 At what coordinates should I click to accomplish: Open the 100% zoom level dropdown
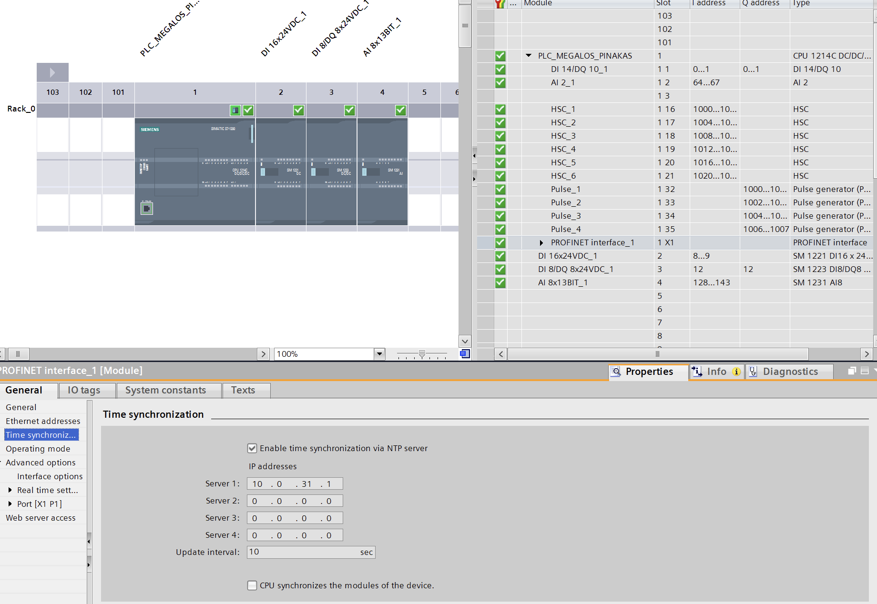pyautogui.click(x=379, y=354)
